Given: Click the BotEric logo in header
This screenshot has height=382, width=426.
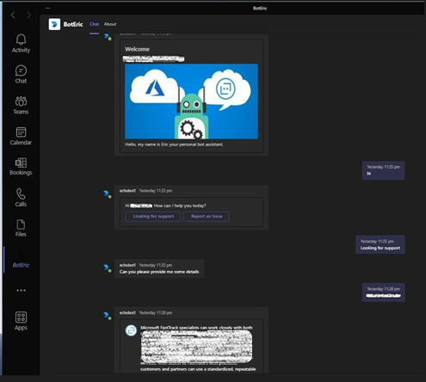Looking at the screenshot, I should point(54,24).
